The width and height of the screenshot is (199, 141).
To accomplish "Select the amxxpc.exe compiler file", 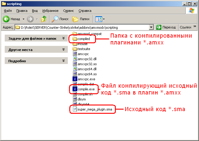I will pyautogui.click(x=86, y=79).
